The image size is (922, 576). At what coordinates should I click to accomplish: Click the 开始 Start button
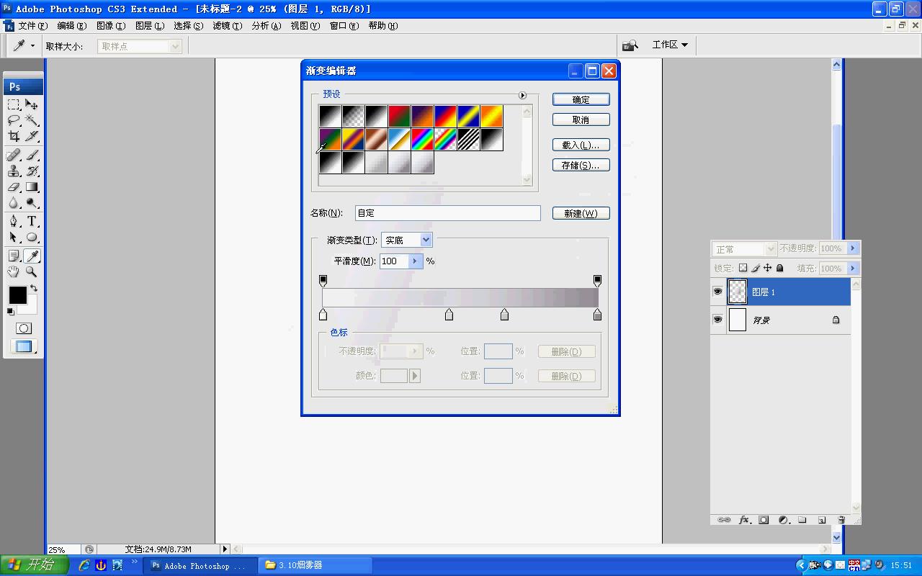34,565
